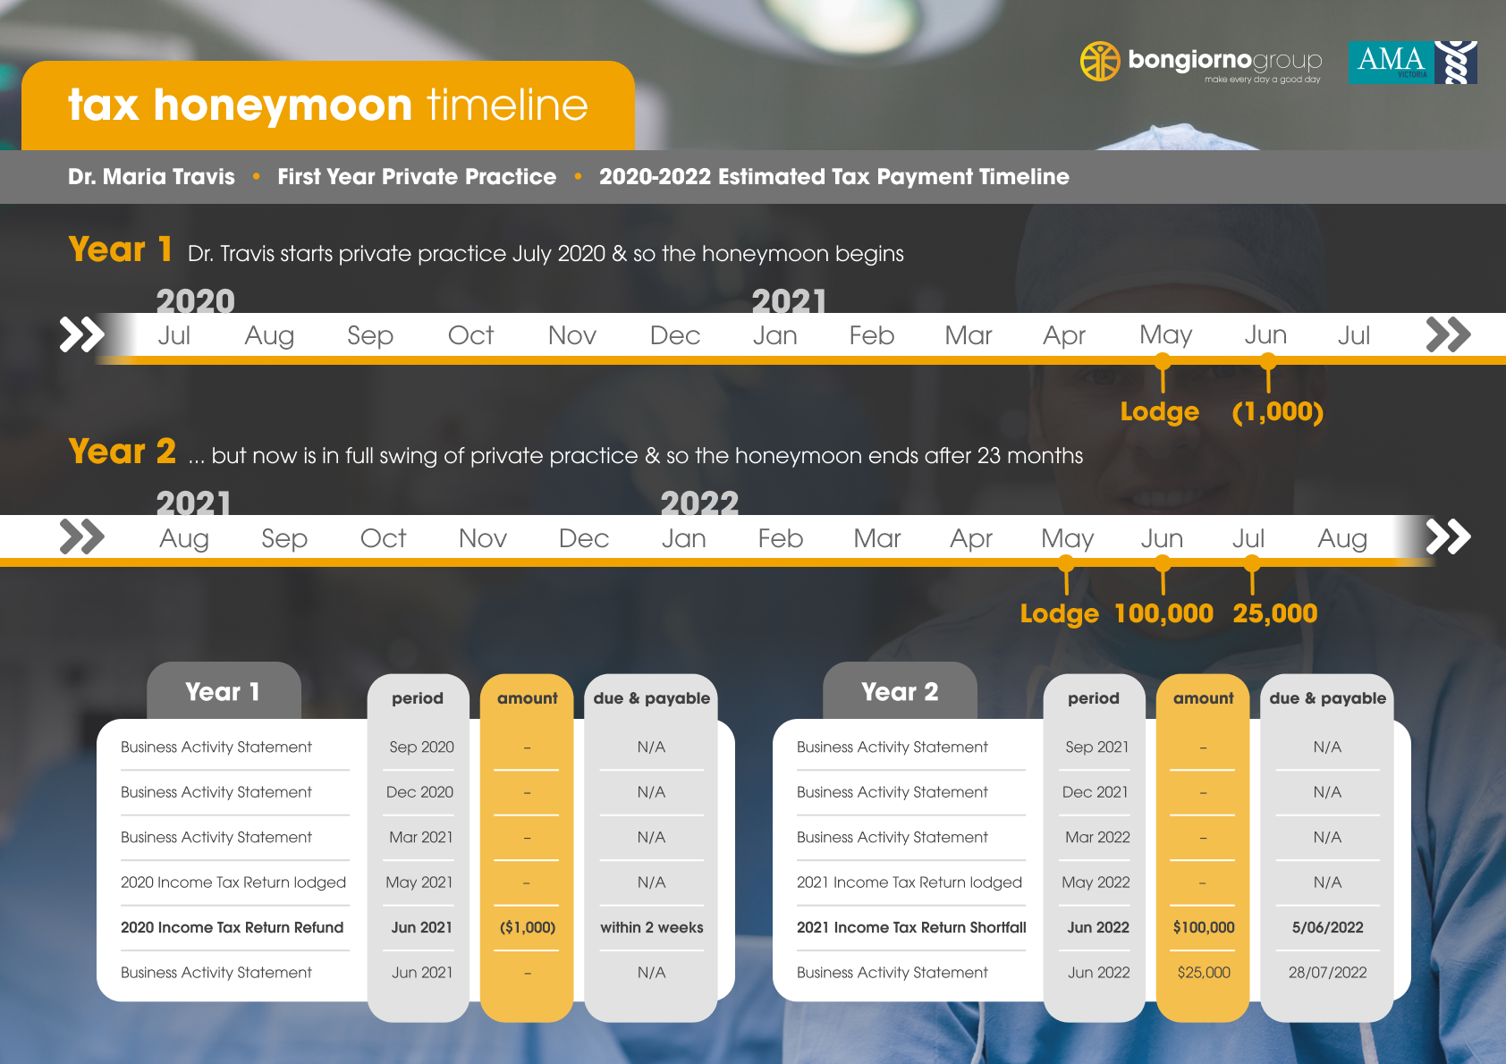This screenshot has height=1064, width=1506.
Task: Click the 'Sep 2021' period cell
Action: [x=1097, y=747]
